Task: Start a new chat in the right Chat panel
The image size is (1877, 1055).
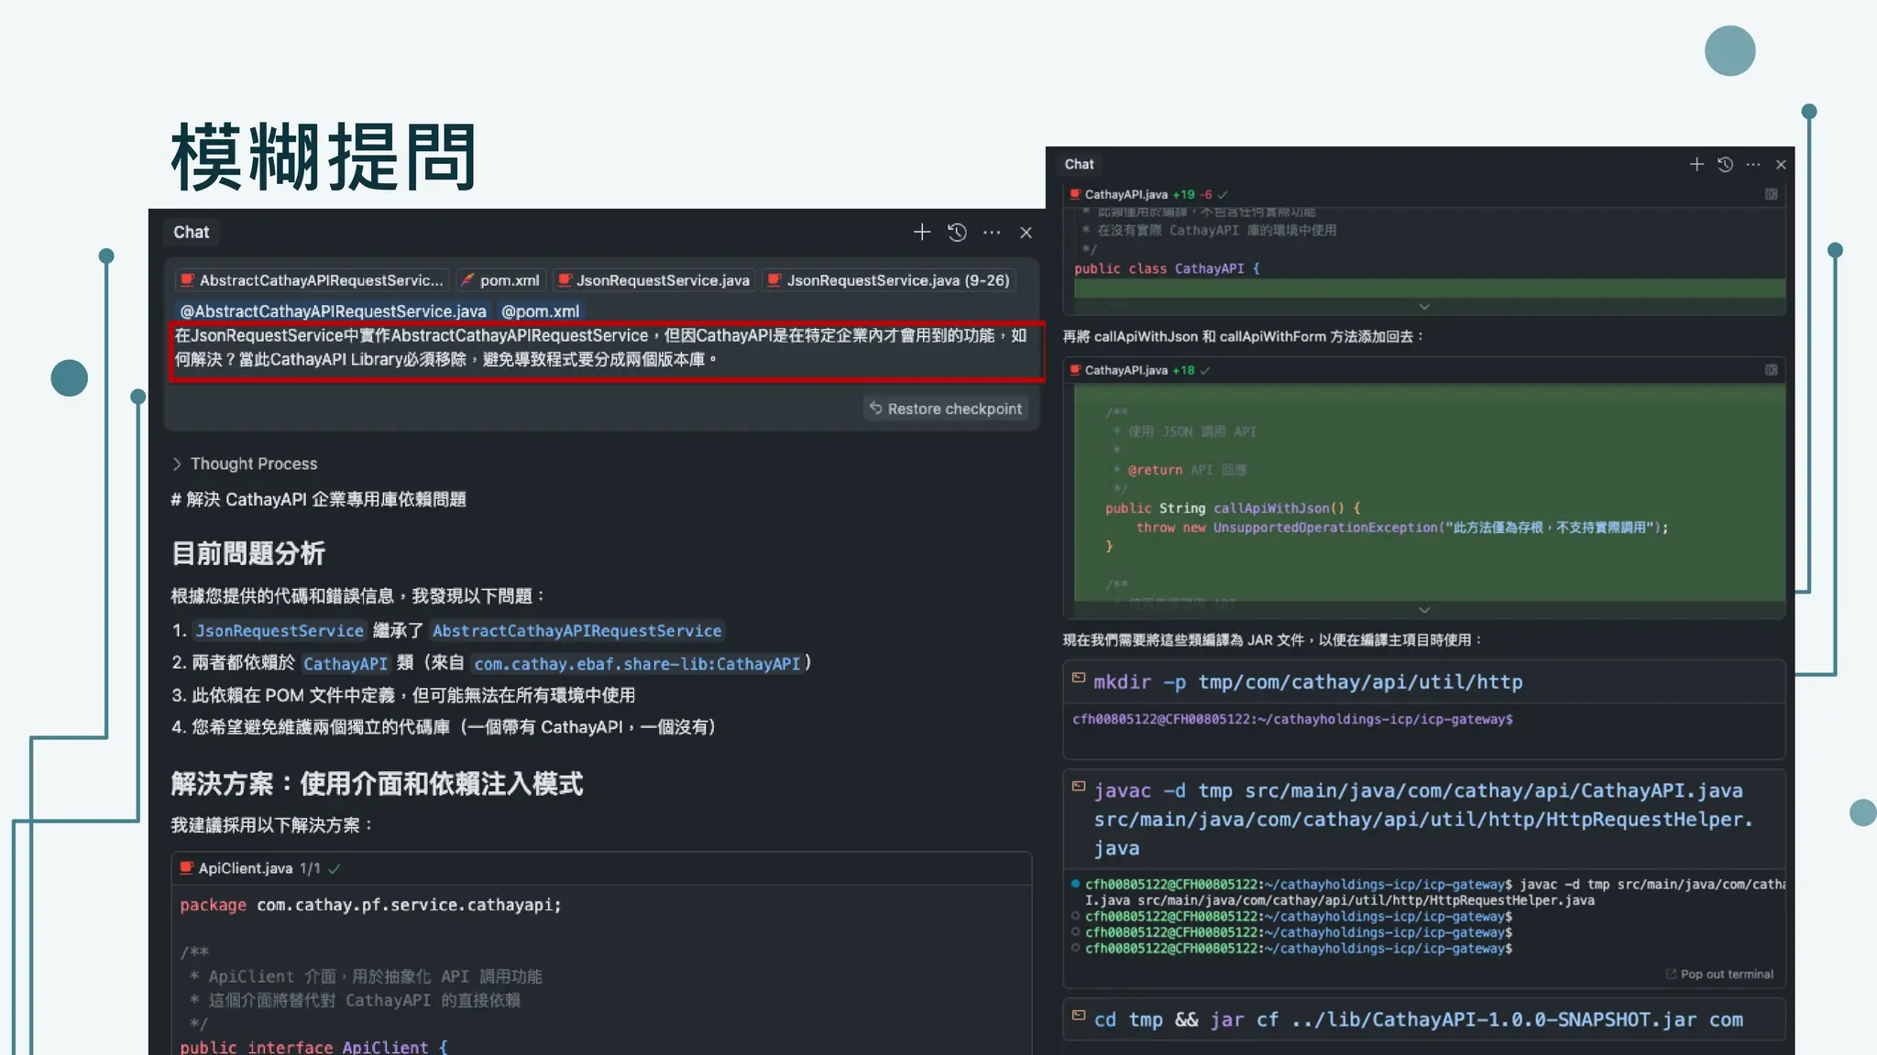Action: tap(1696, 164)
